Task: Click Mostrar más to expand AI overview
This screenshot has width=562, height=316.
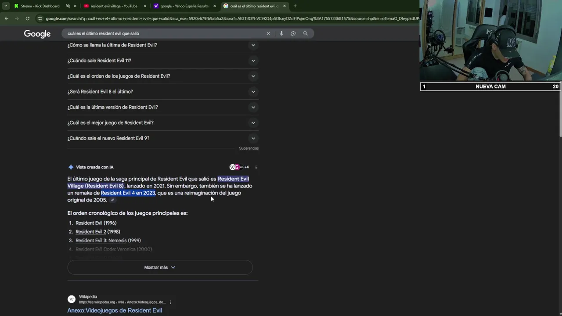Action: pos(160,267)
